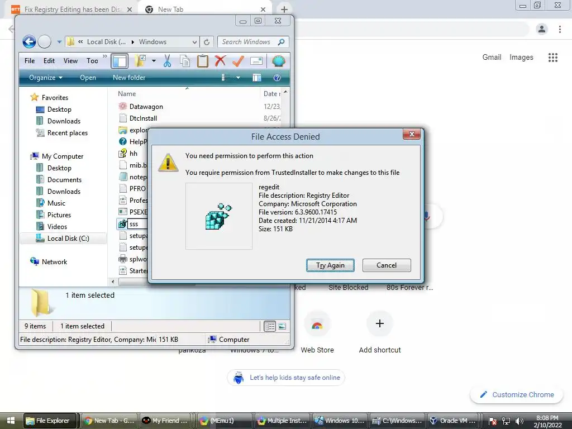572x429 pixels.
Task: Switch to details view in status bar
Action: tap(270, 326)
